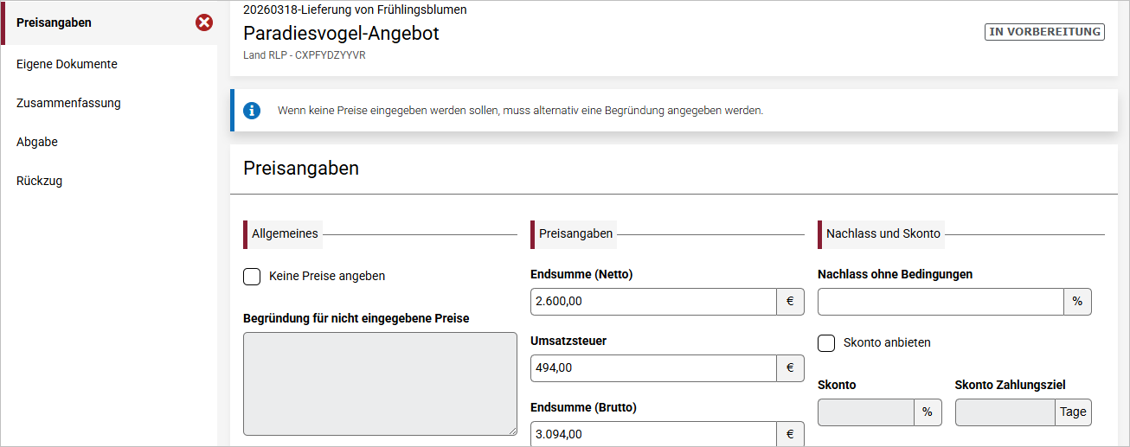This screenshot has height=447, width=1130.
Task: Focus the Endsumme (Netto) amount field
Action: point(653,302)
